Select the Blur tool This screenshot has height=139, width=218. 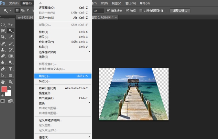[3, 62]
